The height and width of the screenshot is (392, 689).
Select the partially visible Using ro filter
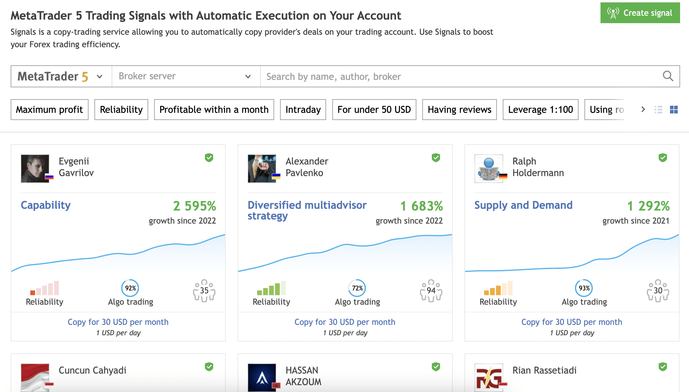pos(605,110)
